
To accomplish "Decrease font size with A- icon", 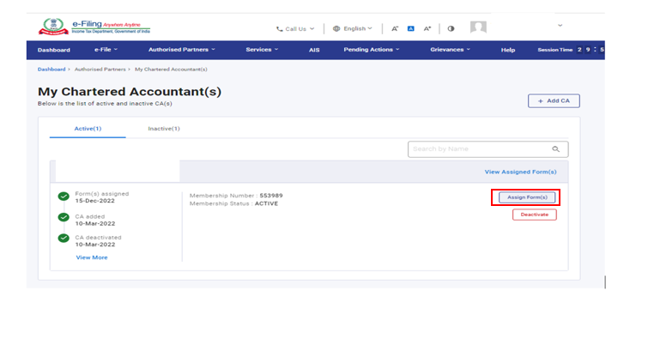I will (395, 28).
